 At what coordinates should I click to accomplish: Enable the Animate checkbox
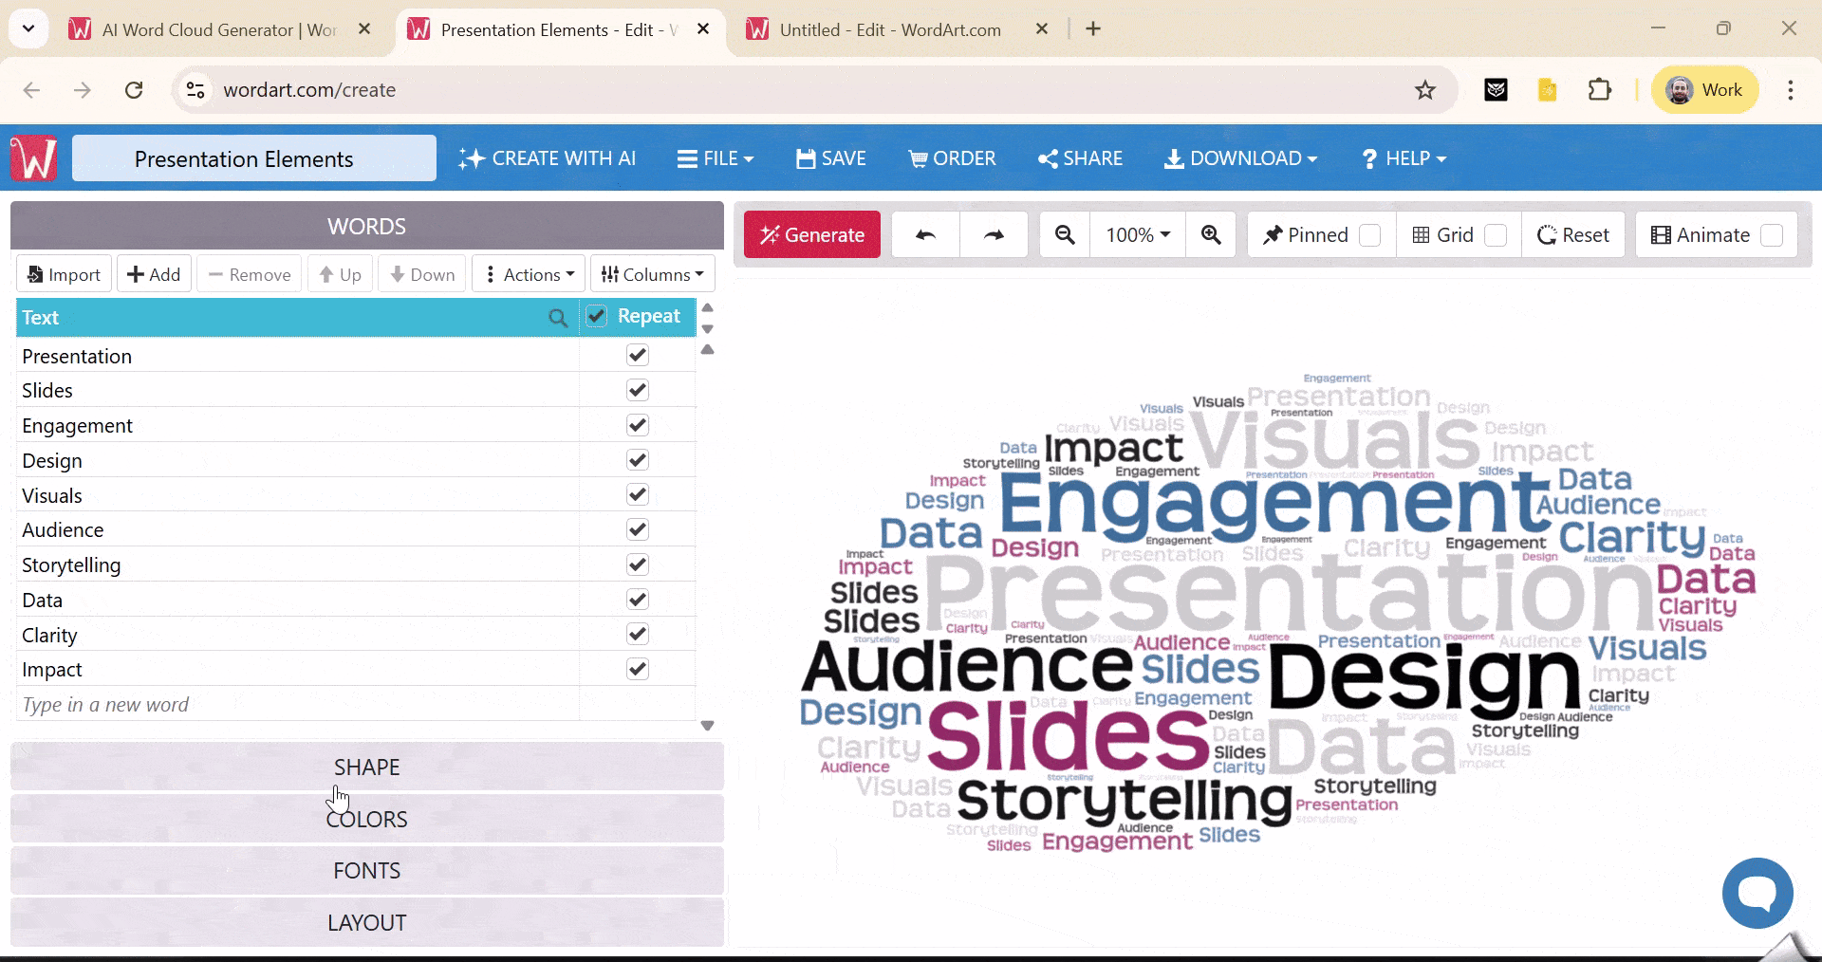pyautogui.click(x=1776, y=234)
